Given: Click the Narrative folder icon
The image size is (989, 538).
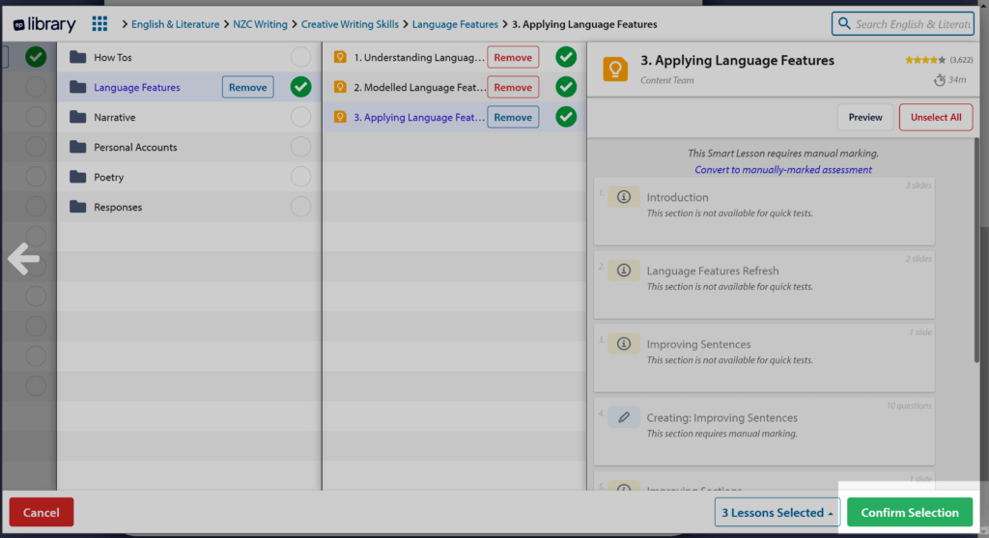Looking at the screenshot, I should click(x=77, y=117).
